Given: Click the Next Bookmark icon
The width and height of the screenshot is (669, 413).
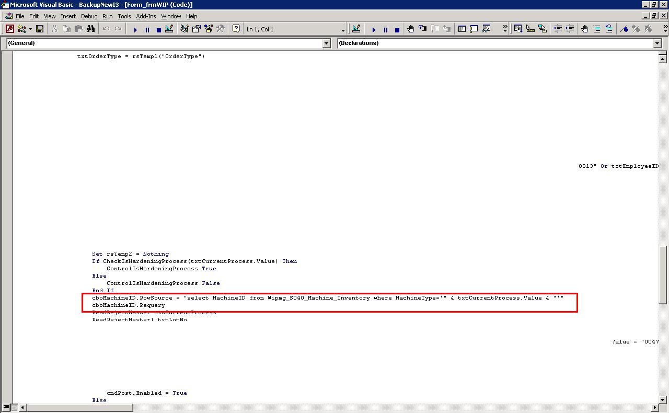Looking at the screenshot, I should [x=636, y=29].
